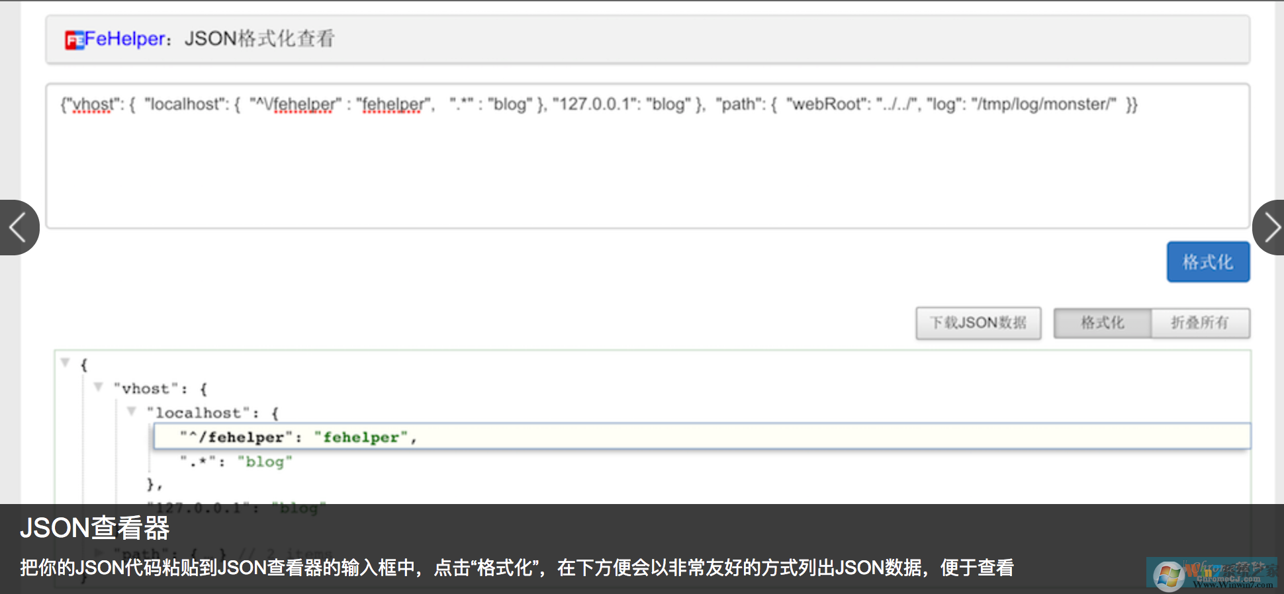This screenshot has width=1284, height=594.
Task: Choose 折叠所有 to collapse all nodes
Action: 1200,323
